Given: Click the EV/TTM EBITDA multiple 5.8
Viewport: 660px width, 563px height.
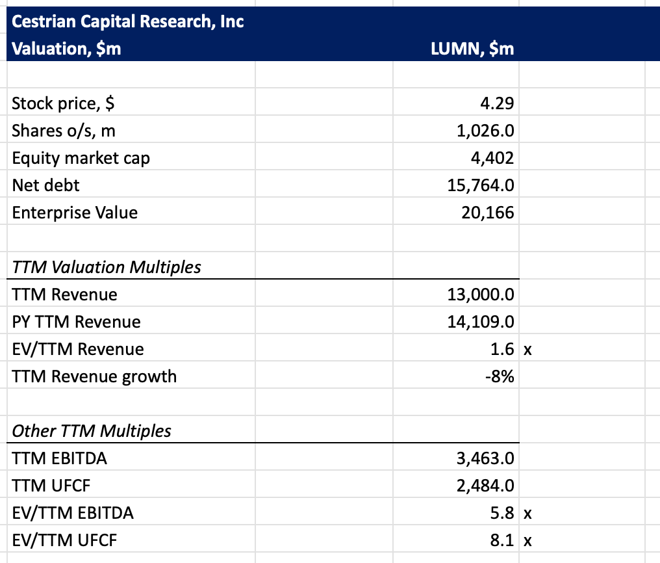Looking at the screenshot, I should (501, 513).
